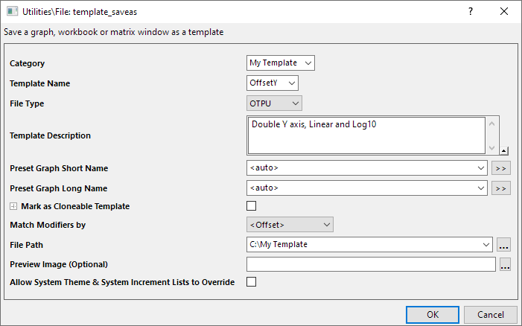The image size is (522, 326).
Task: Open the Template Name dropdown
Action: coord(272,83)
